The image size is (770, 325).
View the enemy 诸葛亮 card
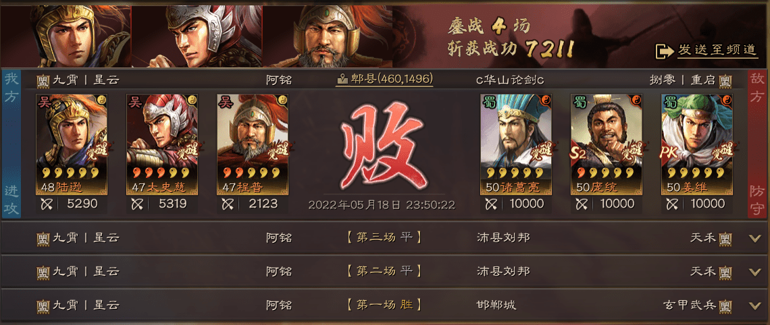click(515, 144)
